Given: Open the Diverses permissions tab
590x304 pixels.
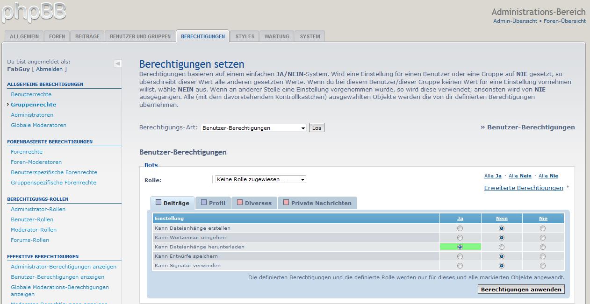Looking at the screenshot, I should tap(254, 203).
